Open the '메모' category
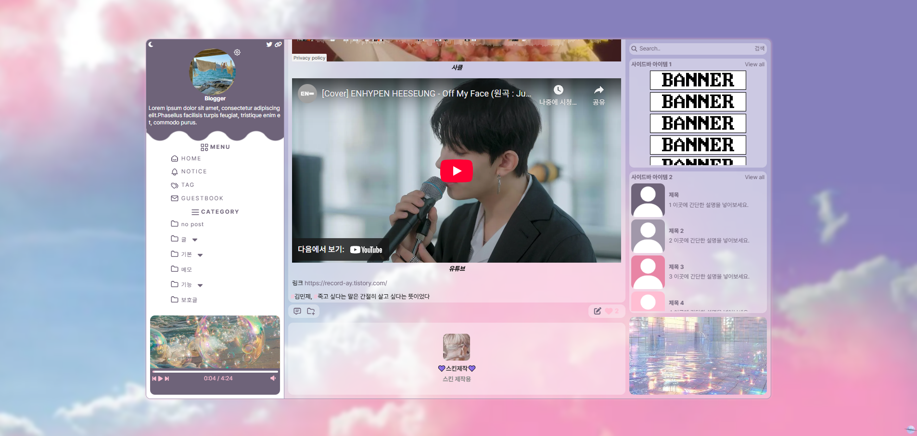The width and height of the screenshot is (917, 436). click(186, 269)
